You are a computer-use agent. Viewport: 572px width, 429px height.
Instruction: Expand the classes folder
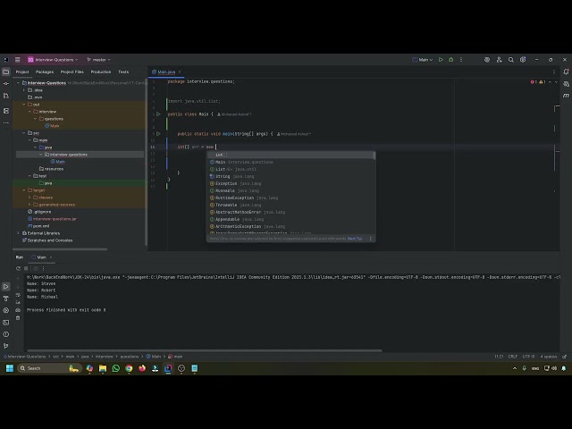click(x=29, y=198)
